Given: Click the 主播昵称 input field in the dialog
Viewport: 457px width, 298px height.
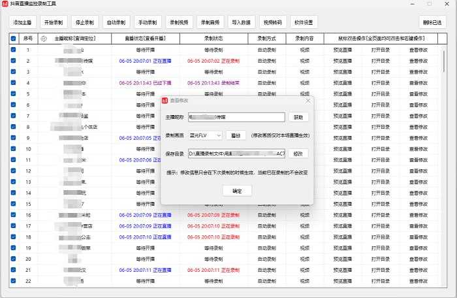Looking at the screenshot, I should 236,117.
